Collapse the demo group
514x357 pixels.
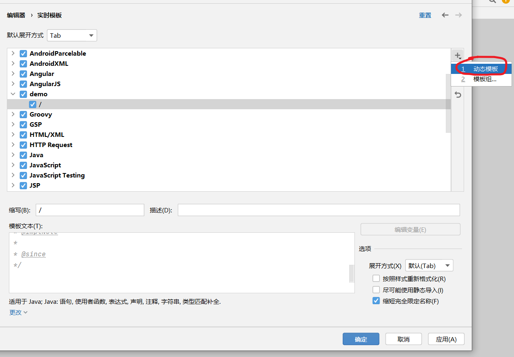[x=13, y=94]
